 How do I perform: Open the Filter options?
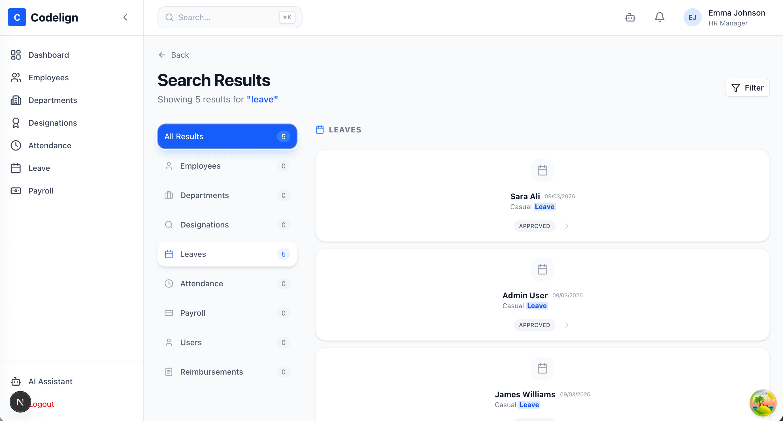[x=747, y=88]
